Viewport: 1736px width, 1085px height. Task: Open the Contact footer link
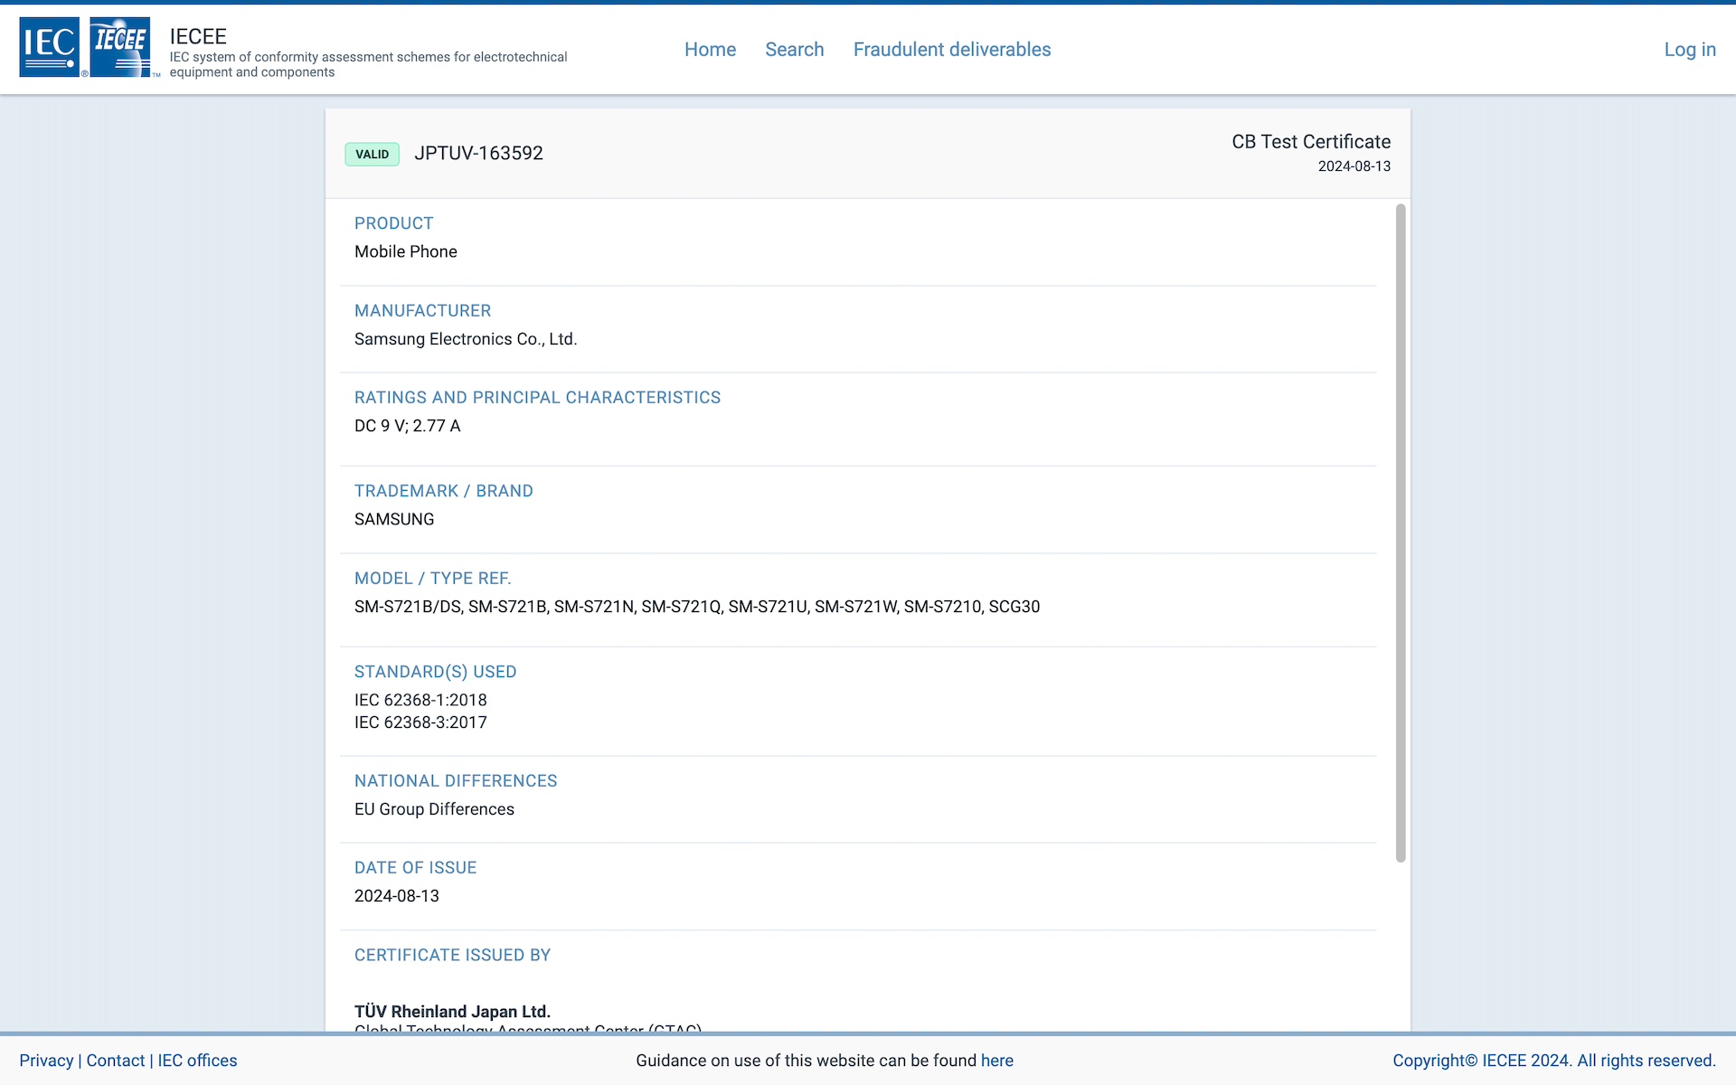(x=115, y=1061)
